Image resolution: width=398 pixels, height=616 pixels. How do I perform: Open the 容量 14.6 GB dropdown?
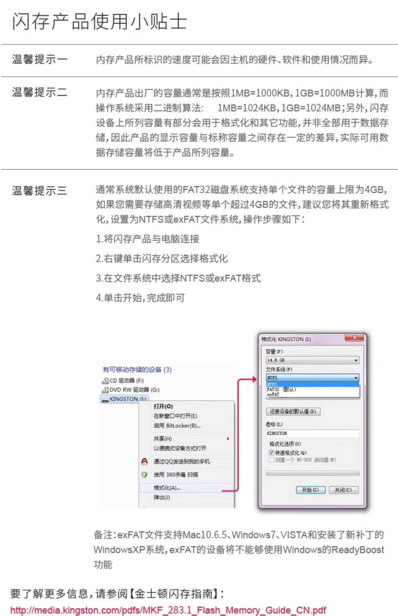[313, 360]
